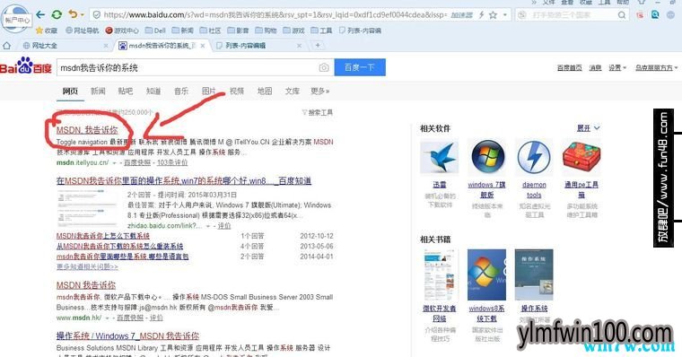Click the Baidu logo
The width and height of the screenshot is (682, 357).
[x=26, y=66]
